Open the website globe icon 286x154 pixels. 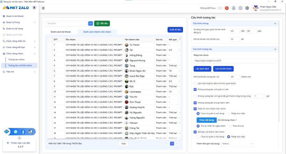coord(31,132)
